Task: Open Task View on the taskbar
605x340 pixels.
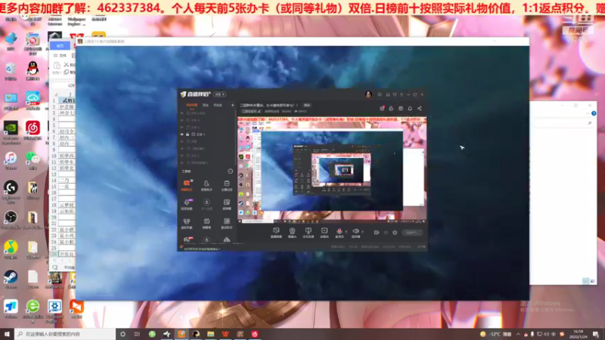Action: tap(137, 334)
